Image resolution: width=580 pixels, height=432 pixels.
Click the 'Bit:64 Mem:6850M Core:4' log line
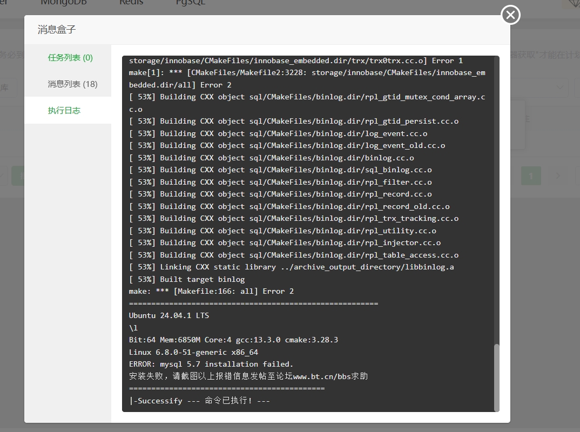(x=233, y=340)
